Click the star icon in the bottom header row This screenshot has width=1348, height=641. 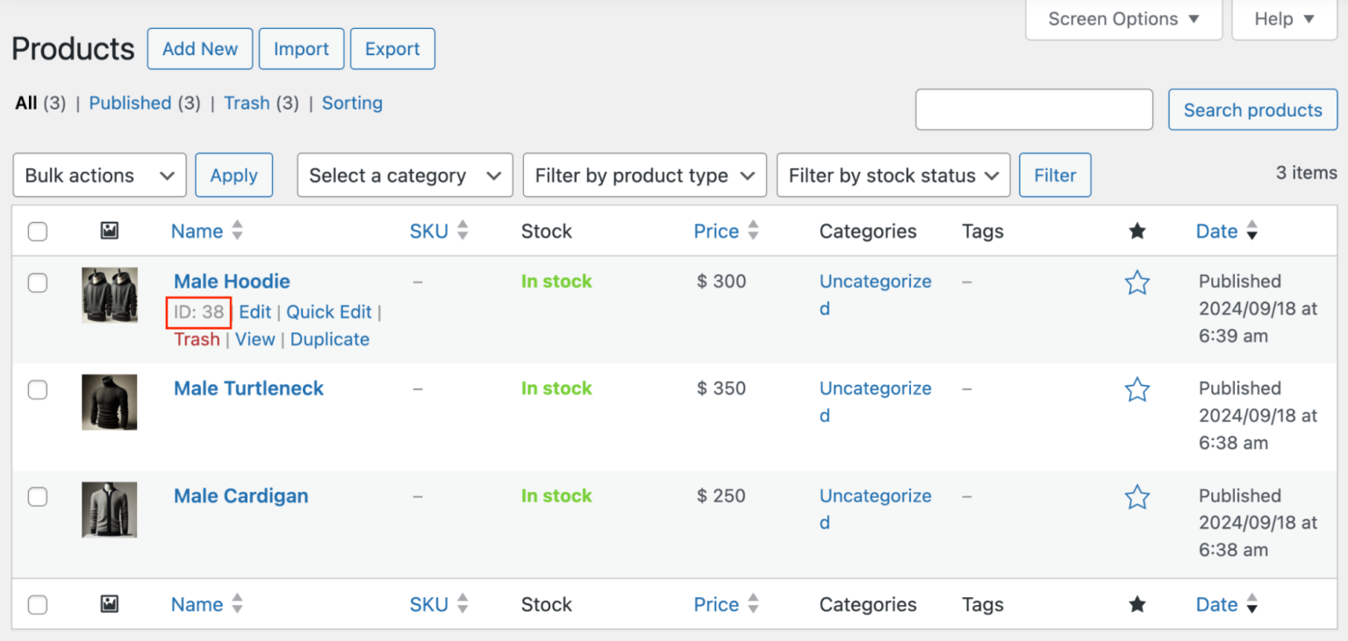pos(1137,604)
